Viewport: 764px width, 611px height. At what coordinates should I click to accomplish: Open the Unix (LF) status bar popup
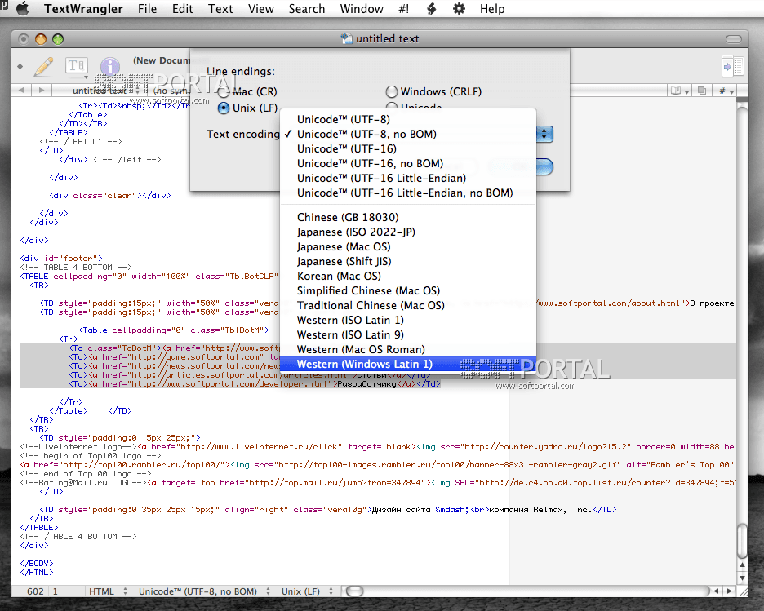coord(306,591)
